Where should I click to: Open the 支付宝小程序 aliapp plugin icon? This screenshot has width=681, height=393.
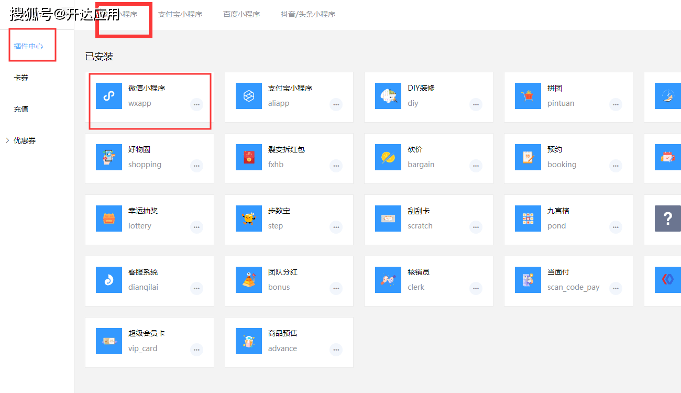pos(249,96)
